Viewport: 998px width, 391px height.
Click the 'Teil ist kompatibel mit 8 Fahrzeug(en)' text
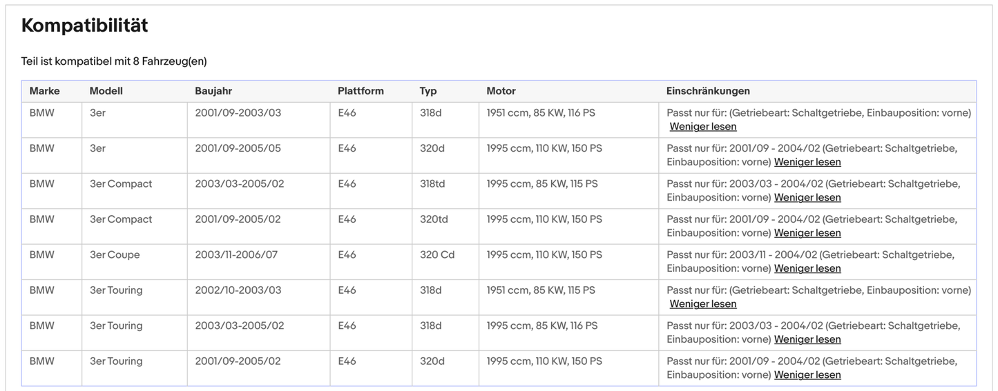coord(114,61)
